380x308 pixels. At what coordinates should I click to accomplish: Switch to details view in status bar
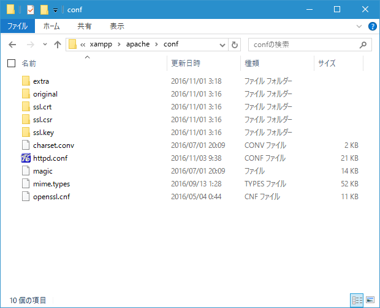[357, 300]
